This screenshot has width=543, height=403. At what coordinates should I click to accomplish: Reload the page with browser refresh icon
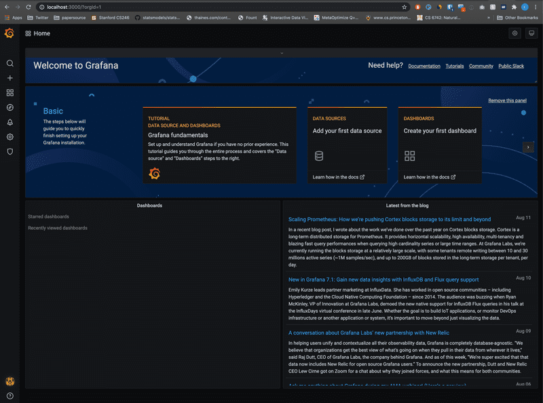tap(29, 7)
